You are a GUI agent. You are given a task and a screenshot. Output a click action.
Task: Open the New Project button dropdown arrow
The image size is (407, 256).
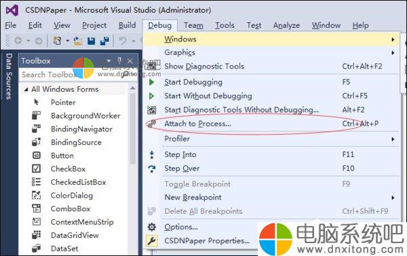point(67,41)
